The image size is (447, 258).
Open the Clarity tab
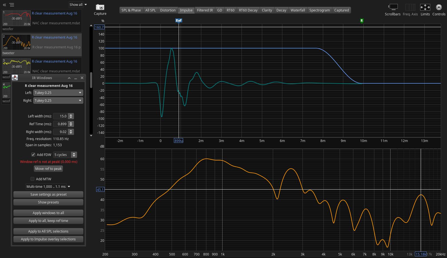(x=267, y=10)
